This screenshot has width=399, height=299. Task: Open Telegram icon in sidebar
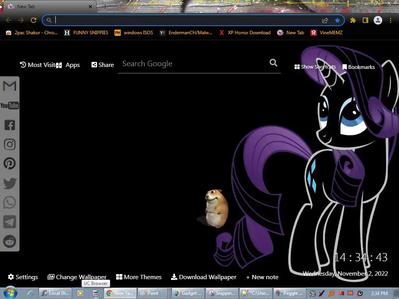(x=10, y=222)
